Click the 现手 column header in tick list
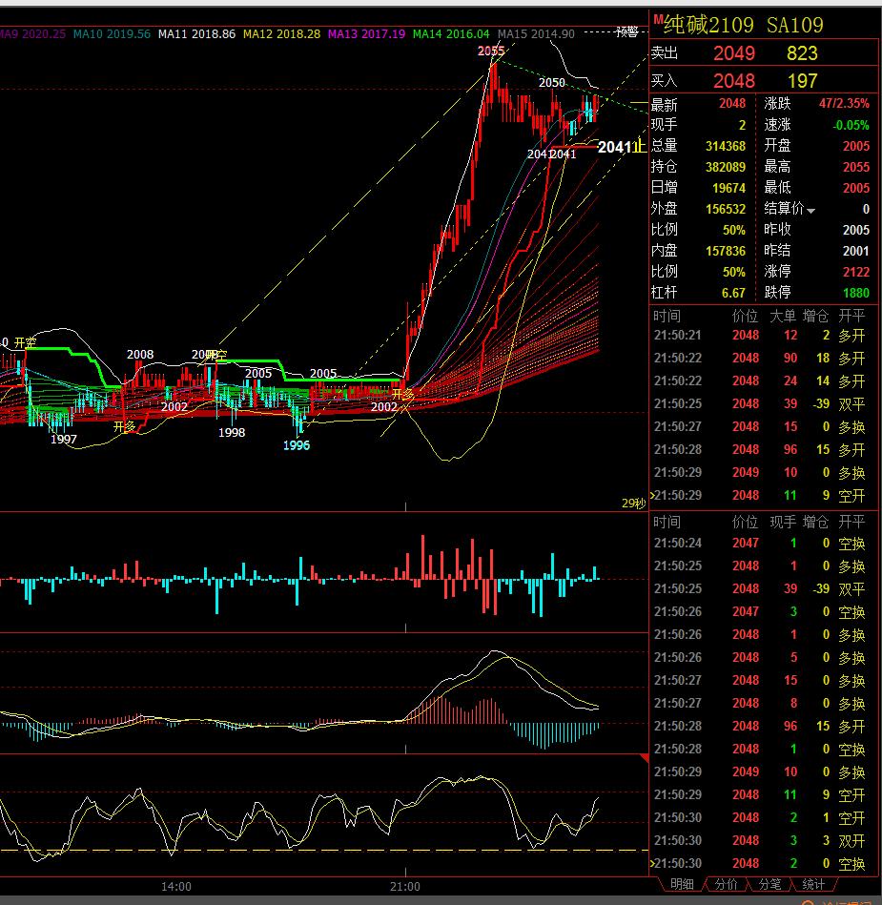The image size is (882, 905). tap(784, 522)
